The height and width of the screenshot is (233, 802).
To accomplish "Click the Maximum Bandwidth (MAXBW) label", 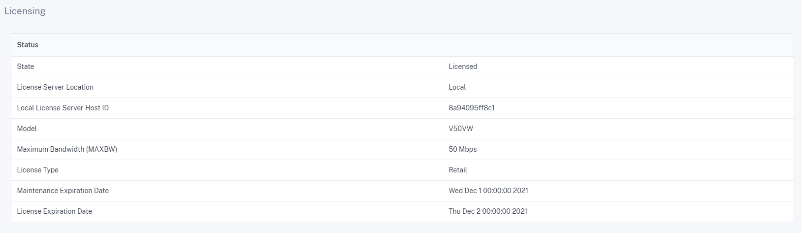I will pyautogui.click(x=67, y=149).
